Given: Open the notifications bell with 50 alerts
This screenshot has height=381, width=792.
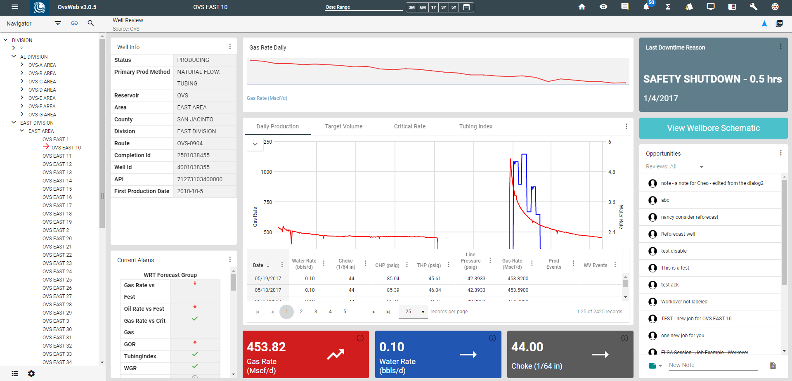Looking at the screenshot, I should click(x=646, y=7).
